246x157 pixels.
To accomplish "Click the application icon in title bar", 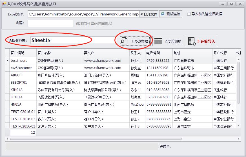I will (x=4, y=4).
